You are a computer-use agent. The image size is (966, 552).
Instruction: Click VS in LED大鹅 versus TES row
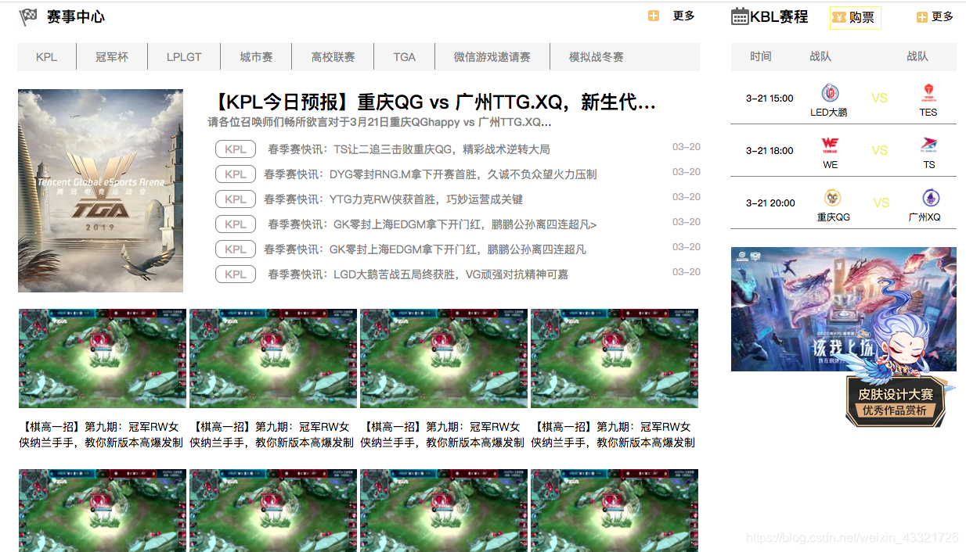click(x=880, y=99)
